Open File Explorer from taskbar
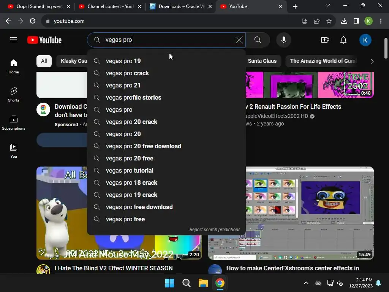Image resolution: width=389 pixels, height=292 pixels. click(x=203, y=283)
